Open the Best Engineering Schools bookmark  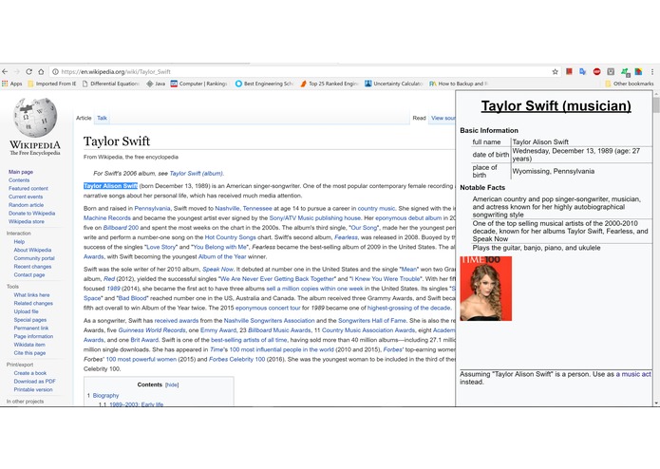264,84
